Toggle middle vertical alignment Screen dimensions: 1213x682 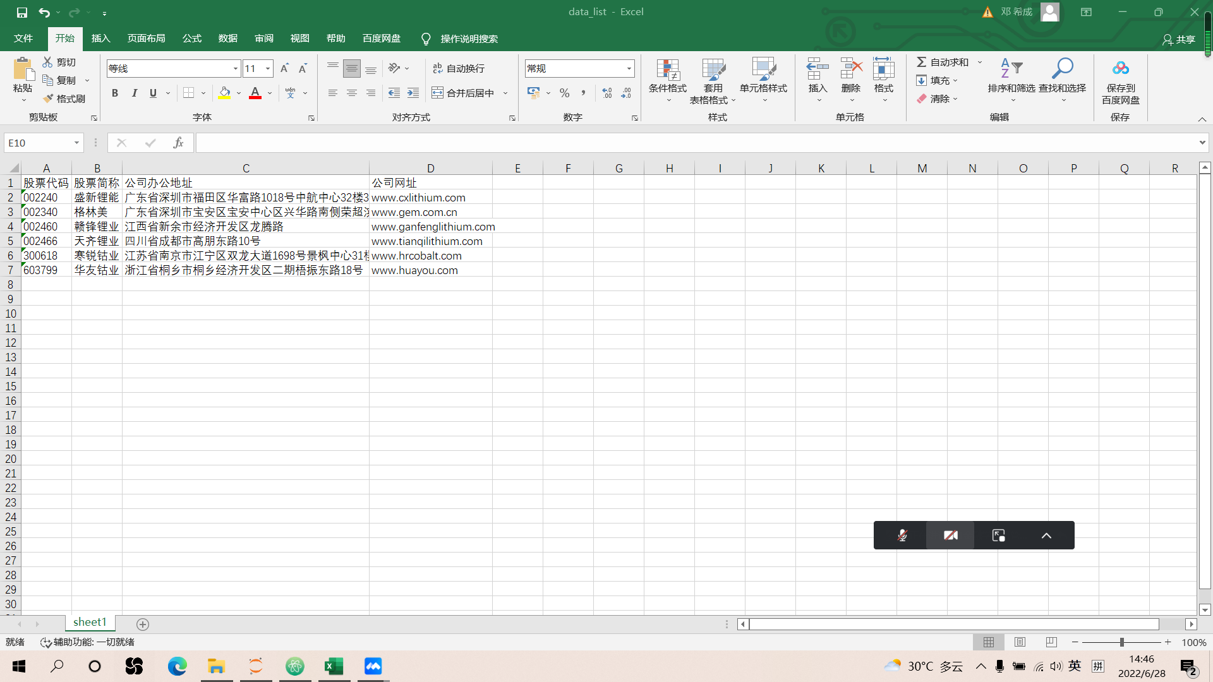pyautogui.click(x=352, y=68)
